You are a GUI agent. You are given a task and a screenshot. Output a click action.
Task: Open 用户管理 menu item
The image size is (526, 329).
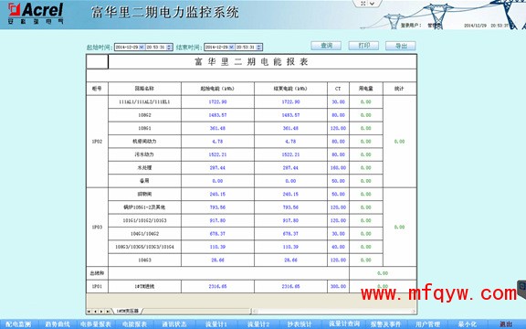[x=427, y=324]
